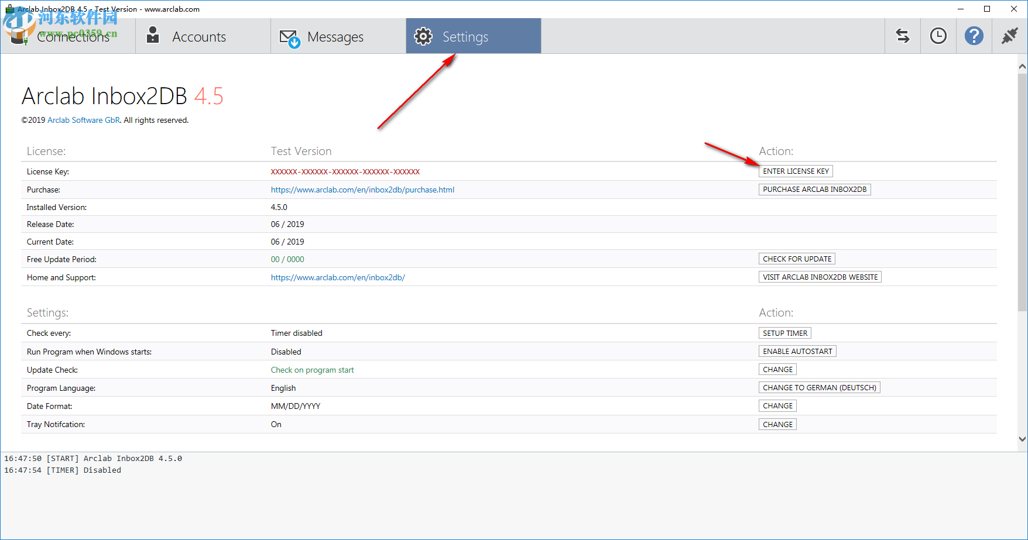Click the scrollbar up arrow
The height and width of the screenshot is (540, 1028).
1022,67
